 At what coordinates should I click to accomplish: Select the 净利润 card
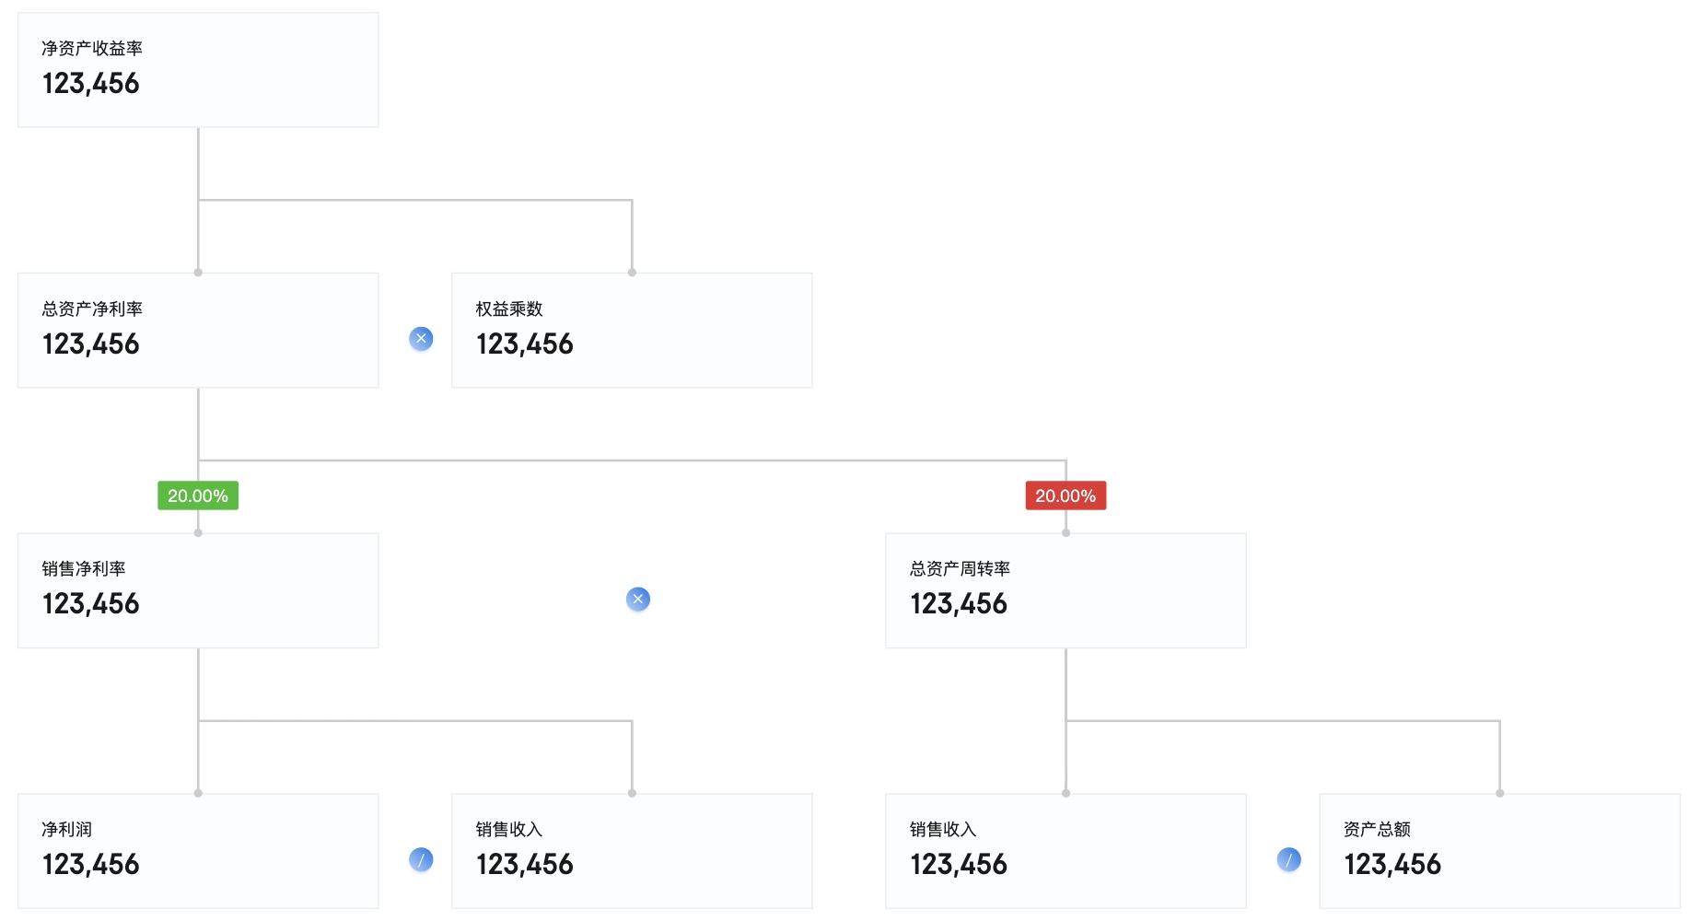(198, 851)
